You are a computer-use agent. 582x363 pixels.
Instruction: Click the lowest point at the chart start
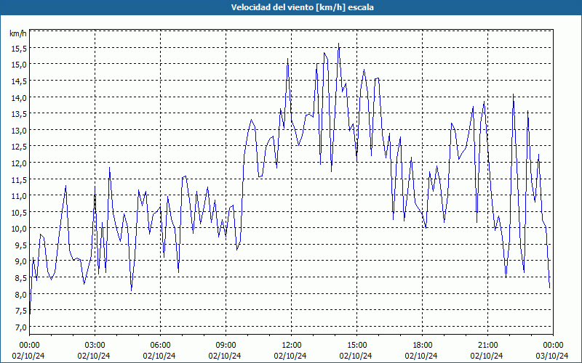[30, 314]
